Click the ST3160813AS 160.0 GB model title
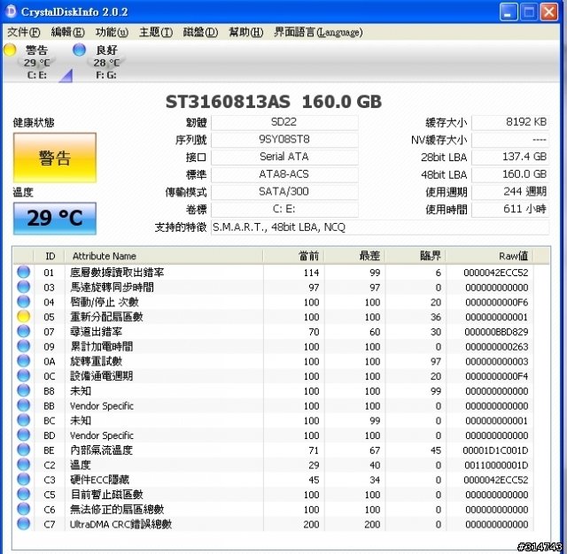This screenshot has width=567, height=554. point(274,102)
